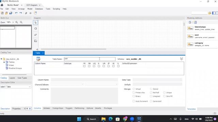Select the Virtual storage radio button
Screen dimensions: 218x122
(134, 89)
